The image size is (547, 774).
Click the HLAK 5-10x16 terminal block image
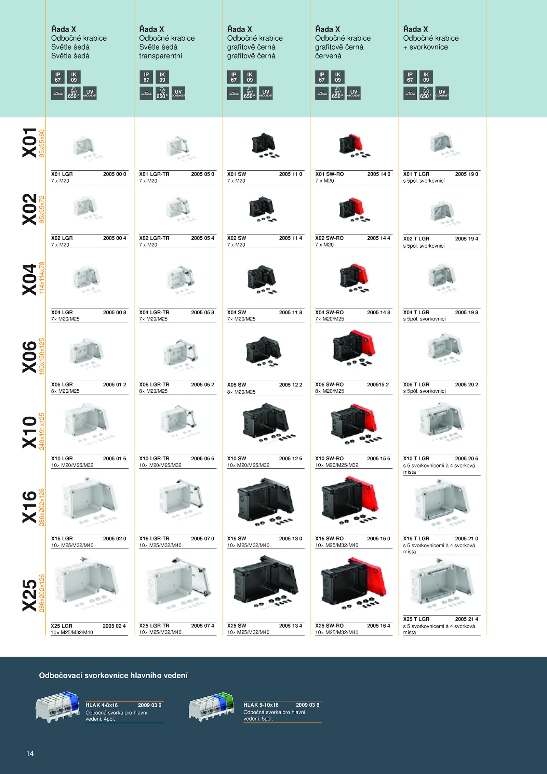coord(211,707)
